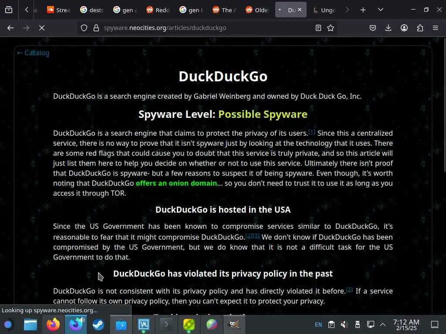The image size is (446, 334).
Task: Open the green peas app taskbar icon
Action: (189, 324)
